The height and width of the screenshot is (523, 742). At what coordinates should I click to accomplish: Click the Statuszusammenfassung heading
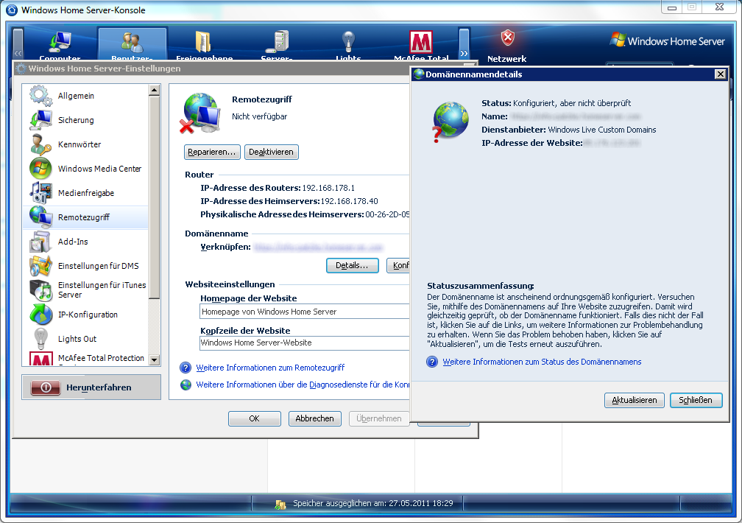pyautogui.click(x=480, y=286)
